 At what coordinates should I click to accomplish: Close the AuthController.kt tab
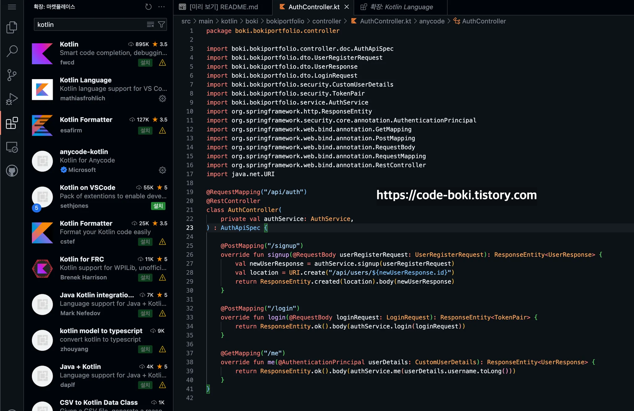tap(347, 7)
